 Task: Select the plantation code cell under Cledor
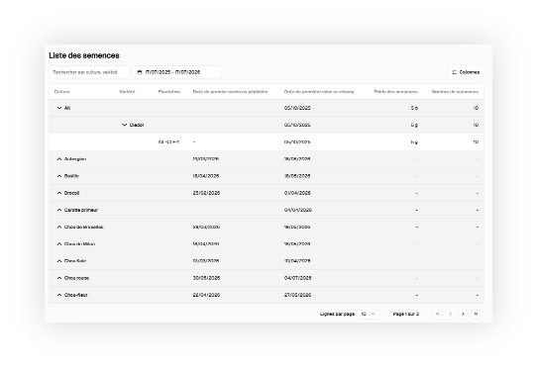[168, 141]
